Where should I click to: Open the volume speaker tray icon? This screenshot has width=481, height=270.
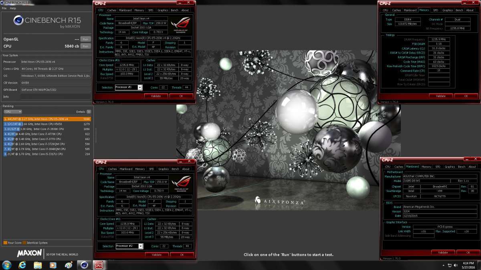[456, 265]
